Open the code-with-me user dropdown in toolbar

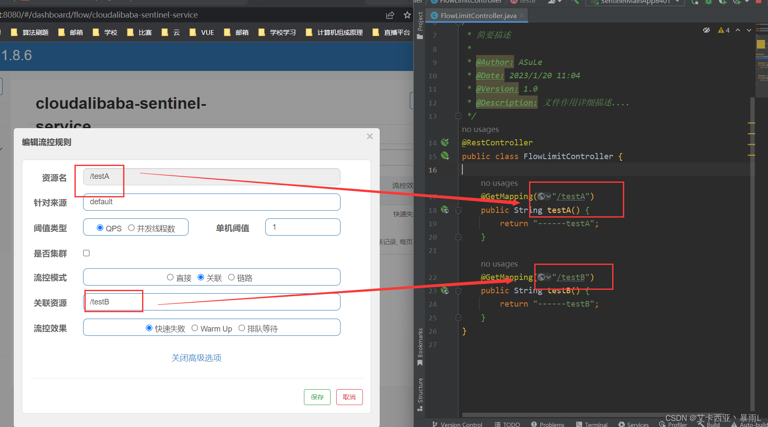[x=555, y=2]
